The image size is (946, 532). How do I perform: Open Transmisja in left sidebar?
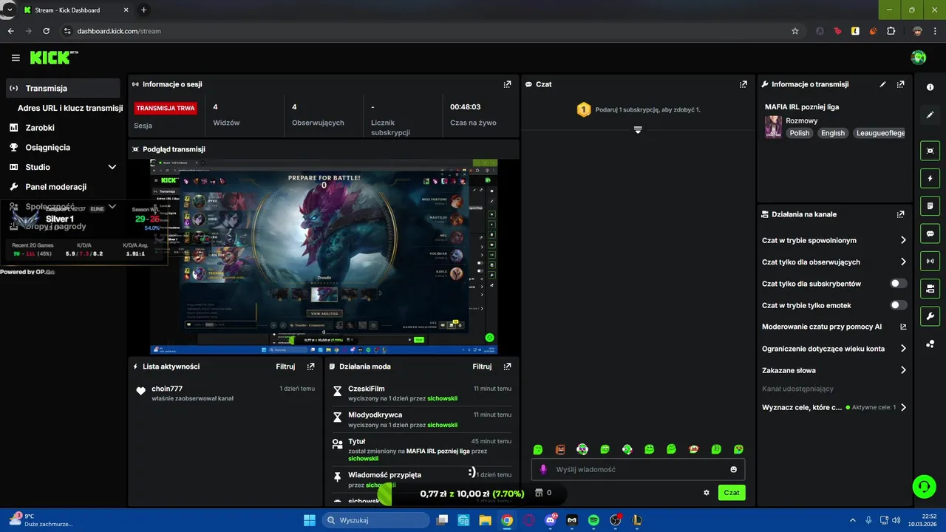point(62,88)
